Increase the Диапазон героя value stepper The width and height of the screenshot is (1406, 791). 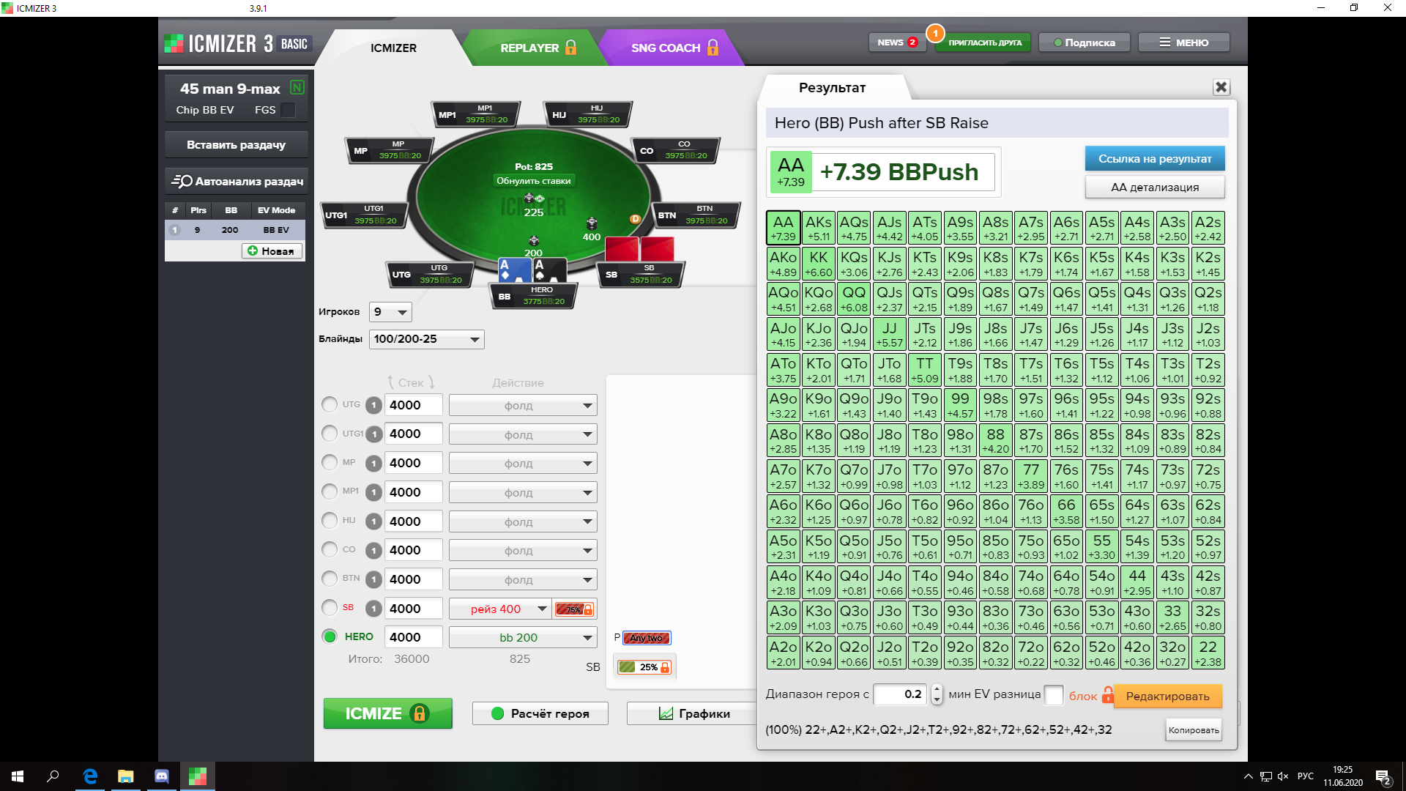(x=937, y=689)
